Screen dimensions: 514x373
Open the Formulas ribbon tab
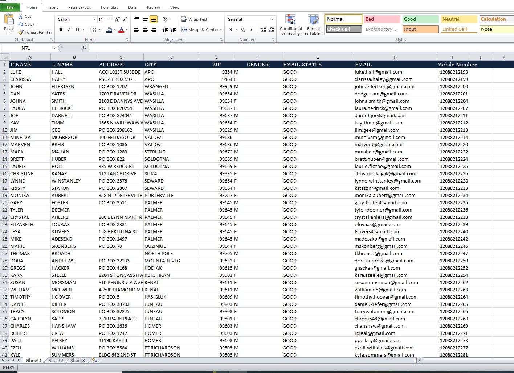(x=109, y=7)
